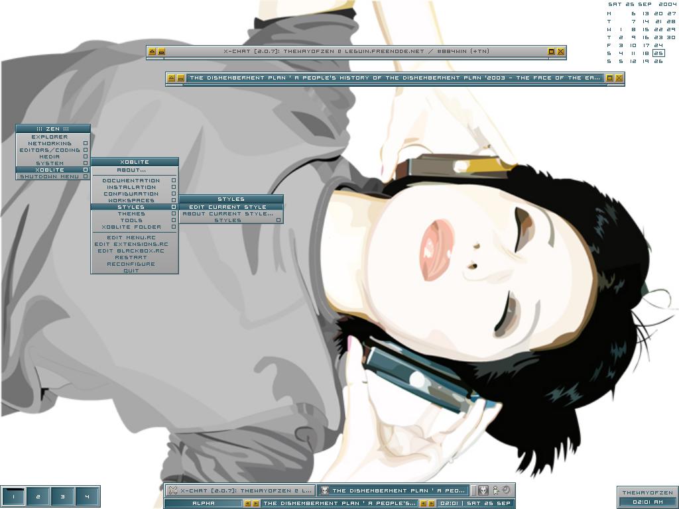This screenshot has height=509, width=679.
Task: Switch to next workspace using right arrow beside Alpha
Action: pyautogui.click(x=255, y=504)
